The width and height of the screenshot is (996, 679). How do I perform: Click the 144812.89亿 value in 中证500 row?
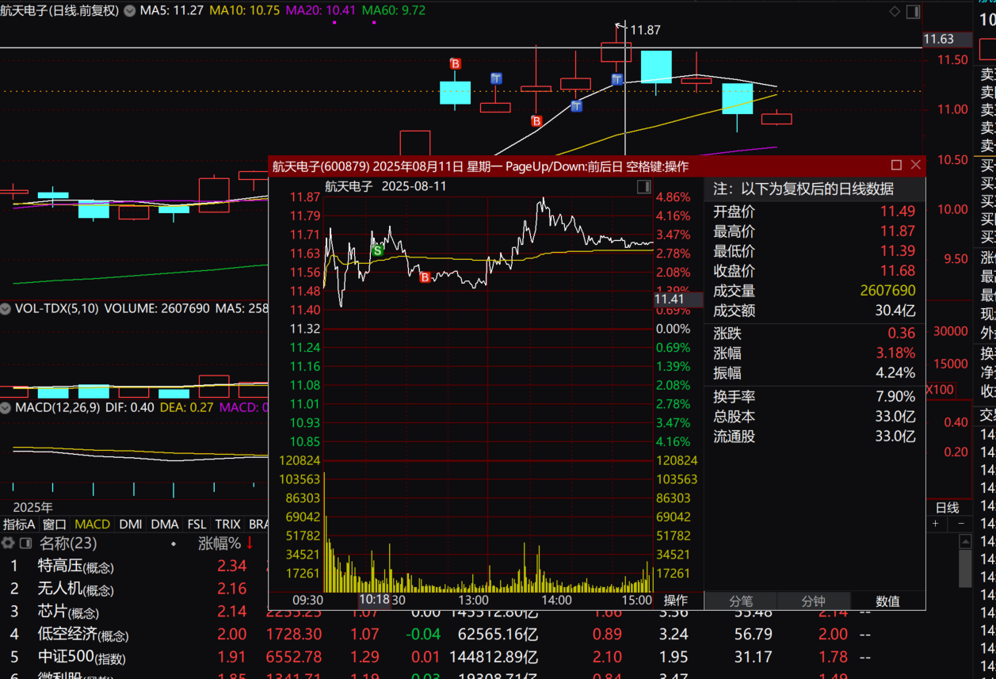[x=494, y=658]
